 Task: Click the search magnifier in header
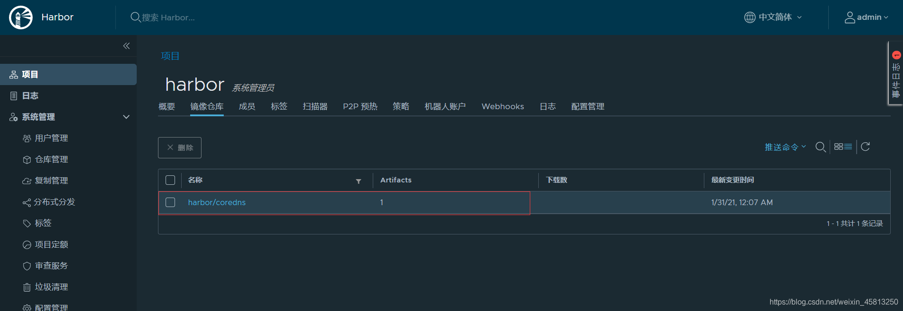tap(135, 17)
